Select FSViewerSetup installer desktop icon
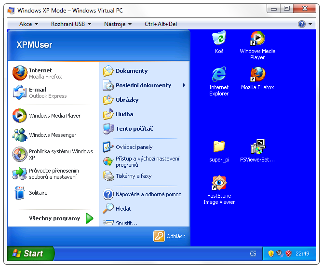The image size is (323, 268). [x=257, y=151]
